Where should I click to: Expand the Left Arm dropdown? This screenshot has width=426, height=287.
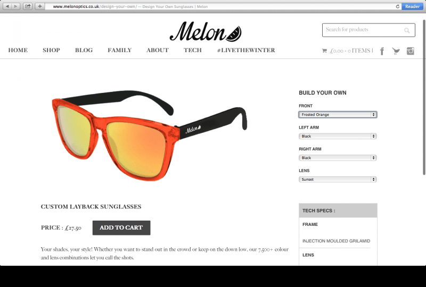point(338,136)
